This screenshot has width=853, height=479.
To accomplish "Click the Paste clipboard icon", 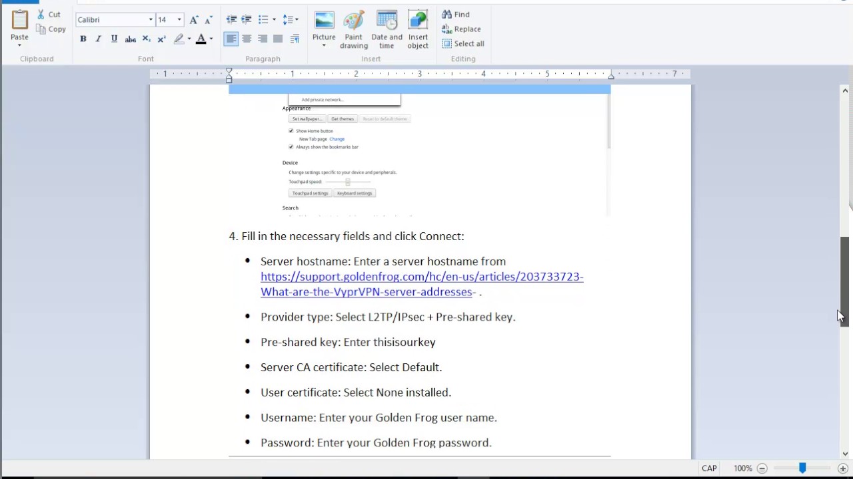I will [19, 21].
